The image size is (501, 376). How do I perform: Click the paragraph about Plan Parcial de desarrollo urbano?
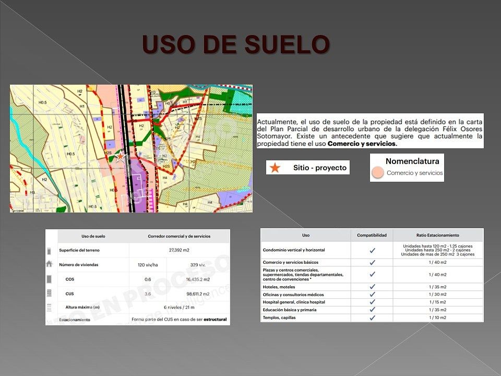tap(369, 131)
